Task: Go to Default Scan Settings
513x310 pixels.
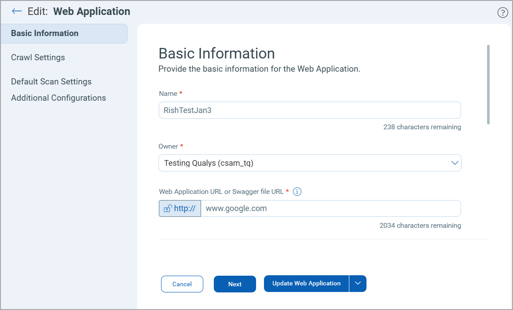Action: click(51, 81)
